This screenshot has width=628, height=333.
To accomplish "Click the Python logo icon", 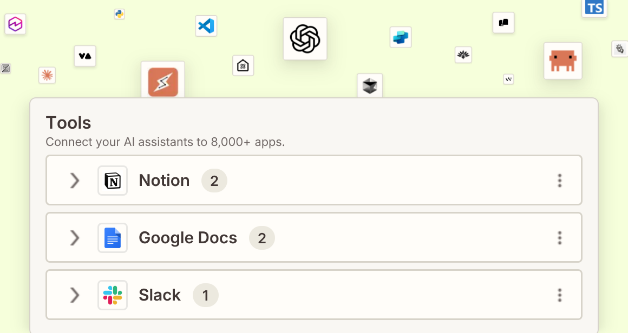I will (119, 14).
